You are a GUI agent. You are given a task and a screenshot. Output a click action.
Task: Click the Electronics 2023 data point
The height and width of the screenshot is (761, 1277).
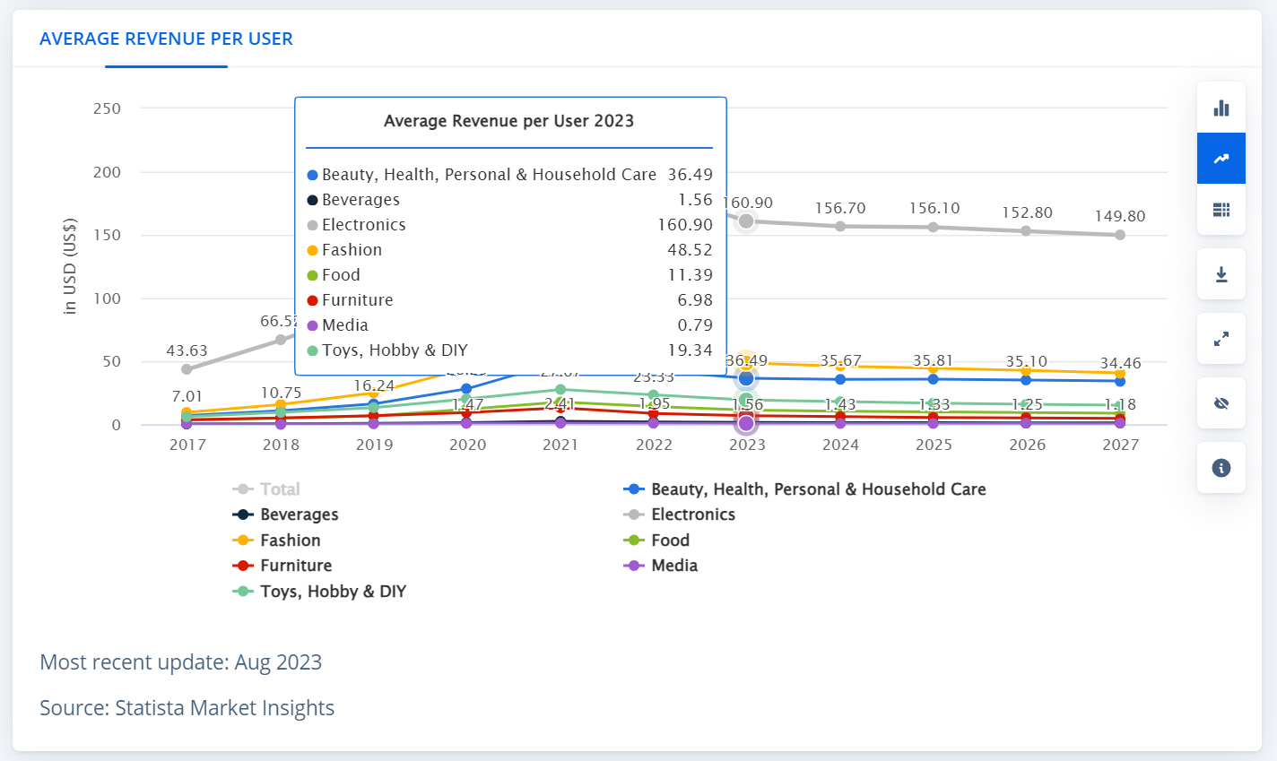[746, 221]
